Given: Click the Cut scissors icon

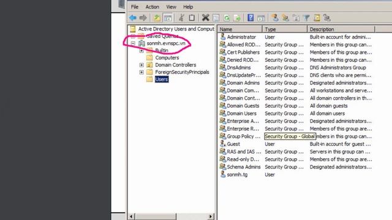Looking at the screenshot, I should point(181,18).
